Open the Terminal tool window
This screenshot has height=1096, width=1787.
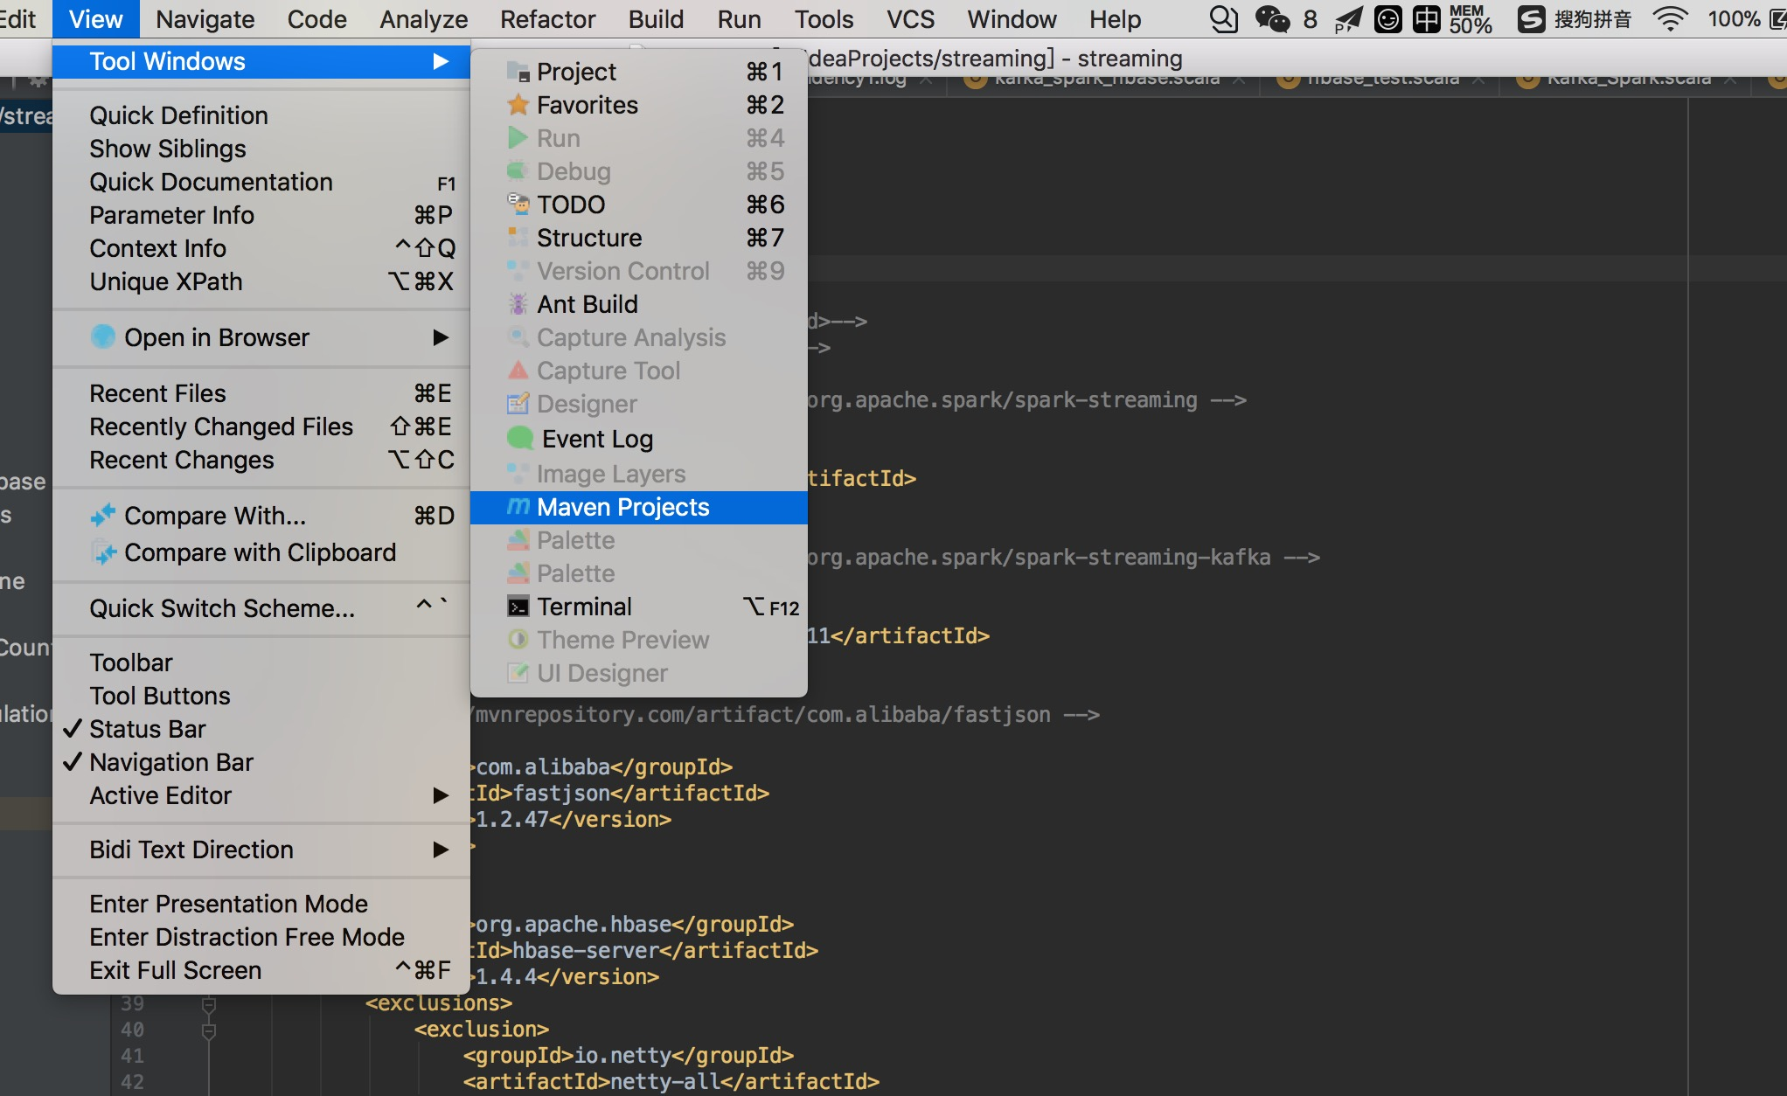(x=583, y=607)
